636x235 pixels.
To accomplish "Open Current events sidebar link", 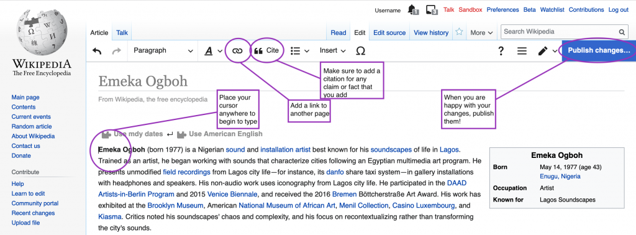I will coord(31,117).
